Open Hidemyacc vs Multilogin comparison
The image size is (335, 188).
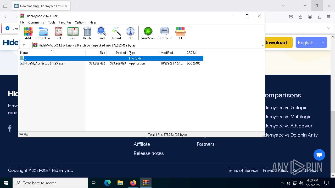[x=288, y=117]
